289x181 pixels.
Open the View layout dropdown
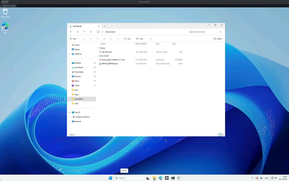[x=141, y=39]
